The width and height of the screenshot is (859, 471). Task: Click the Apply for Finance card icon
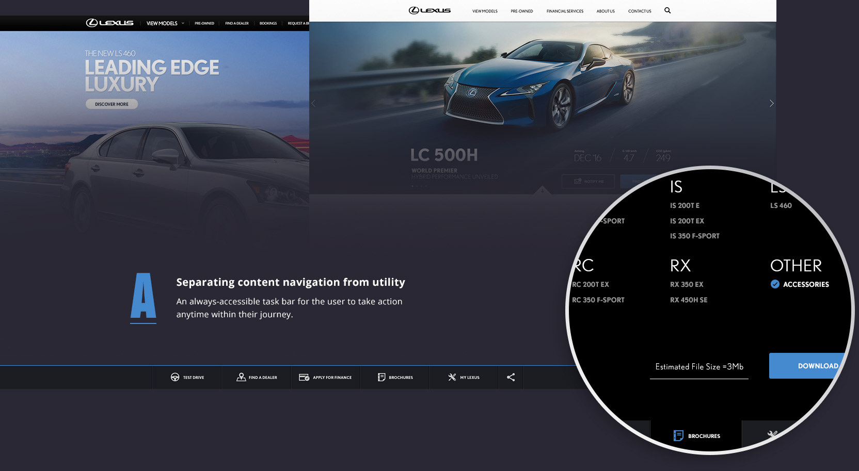[x=304, y=377]
